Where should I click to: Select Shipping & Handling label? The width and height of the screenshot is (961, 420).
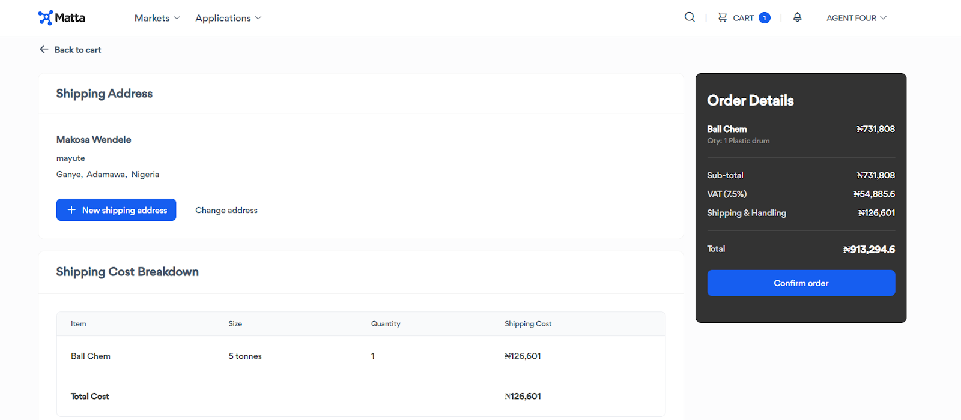(747, 213)
